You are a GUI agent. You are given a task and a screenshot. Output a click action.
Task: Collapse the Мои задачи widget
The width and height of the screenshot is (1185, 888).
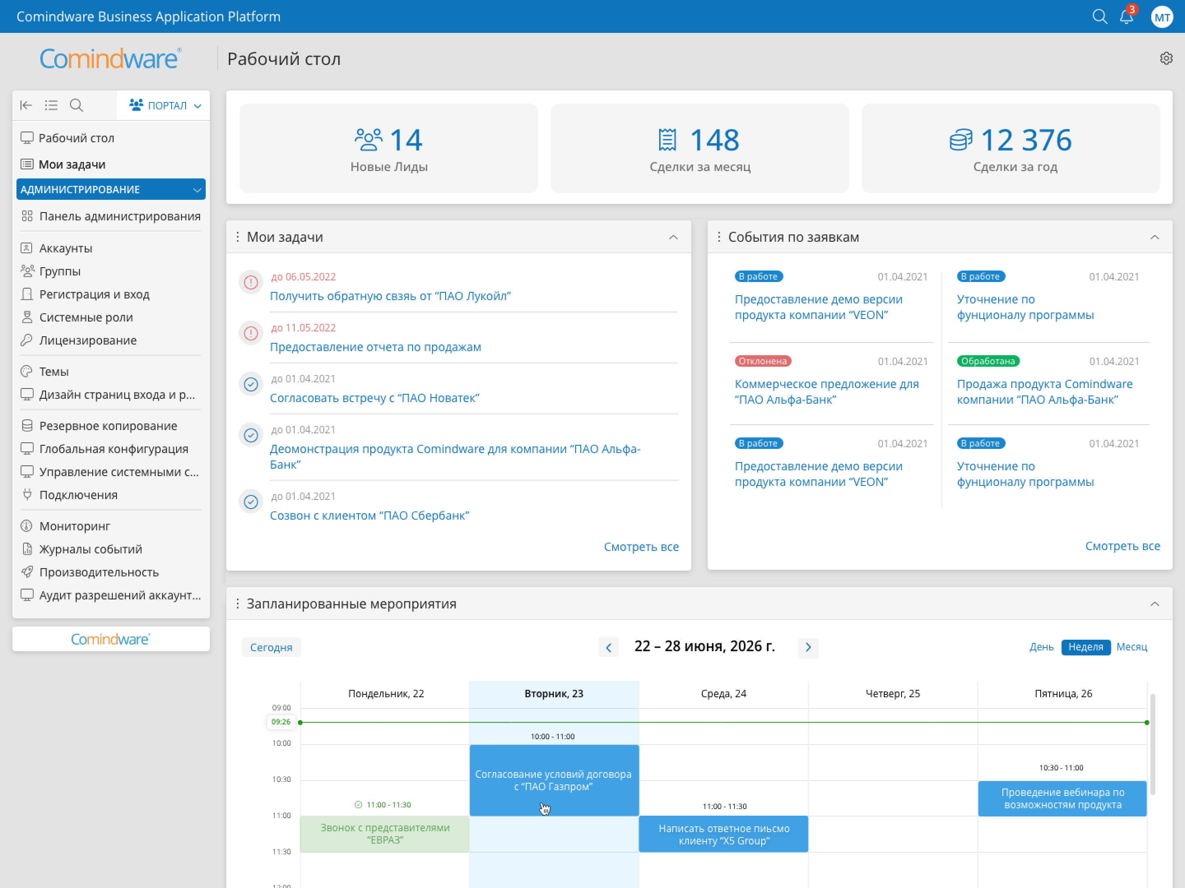pos(674,237)
